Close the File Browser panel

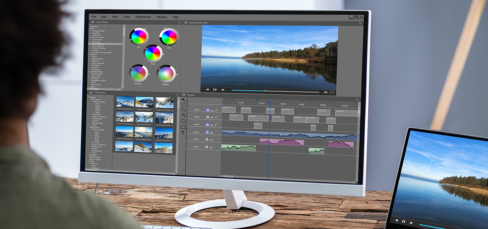tap(177, 95)
